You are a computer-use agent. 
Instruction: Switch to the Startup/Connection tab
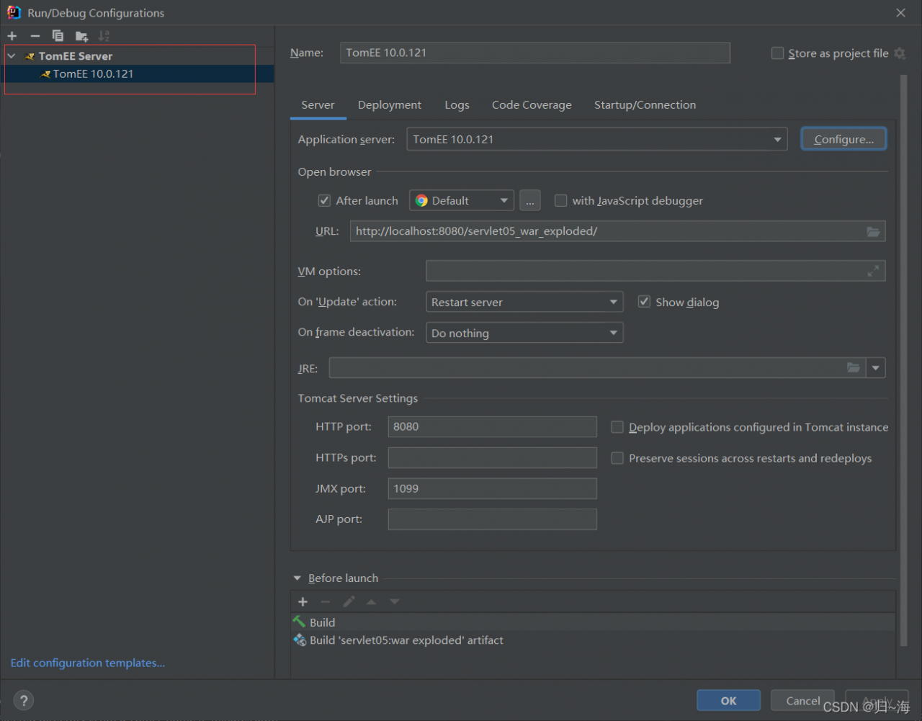point(645,105)
